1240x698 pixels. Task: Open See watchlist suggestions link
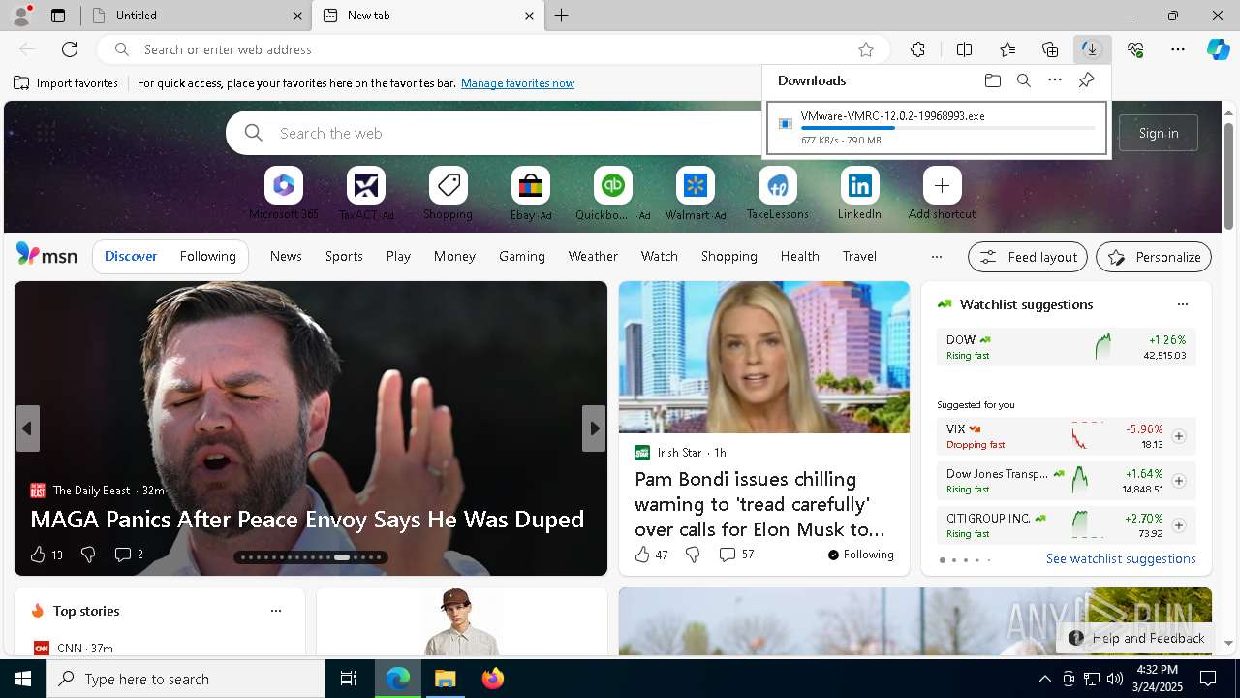click(x=1121, y=558)
